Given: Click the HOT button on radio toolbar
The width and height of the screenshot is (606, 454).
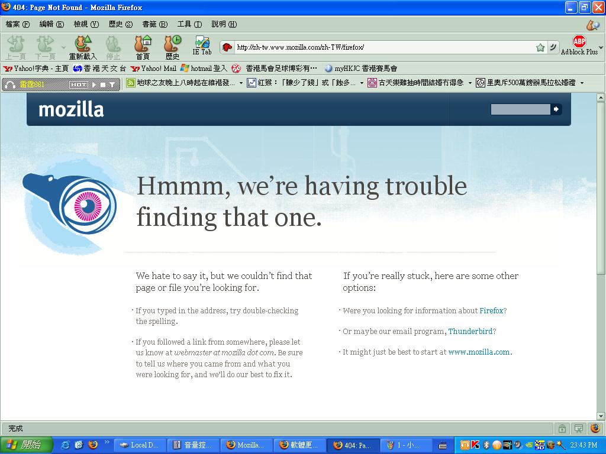Looking at the screenshot, I should (79, 85).
